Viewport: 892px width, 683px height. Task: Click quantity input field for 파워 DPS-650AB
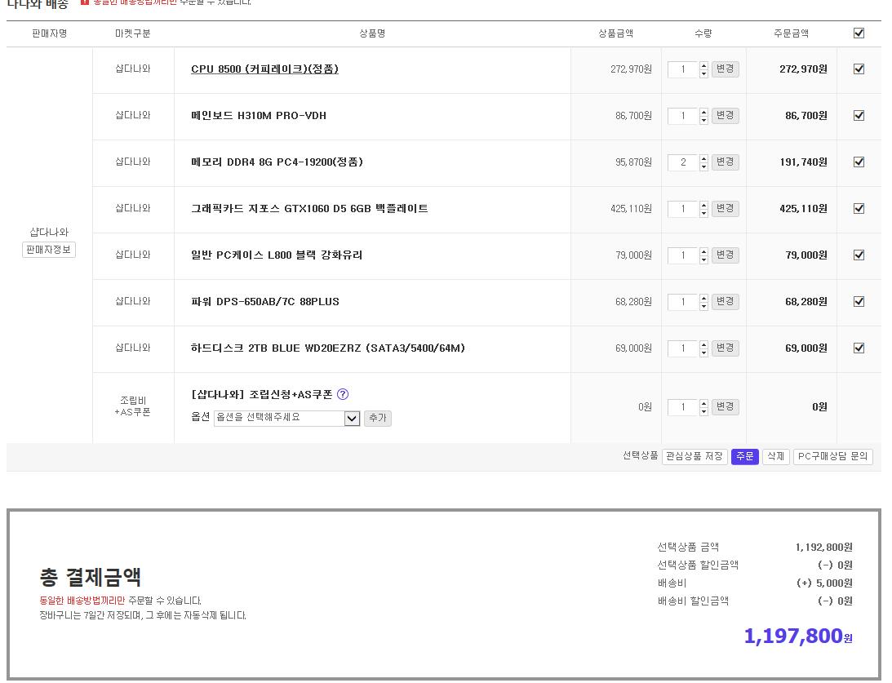(x=683, y=302)
